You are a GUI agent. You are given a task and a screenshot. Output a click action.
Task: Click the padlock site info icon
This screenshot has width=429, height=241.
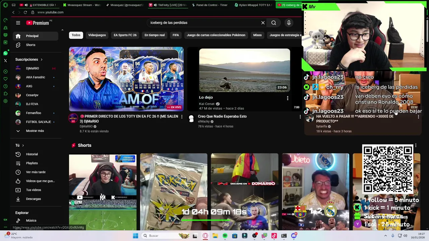(33, 12)
